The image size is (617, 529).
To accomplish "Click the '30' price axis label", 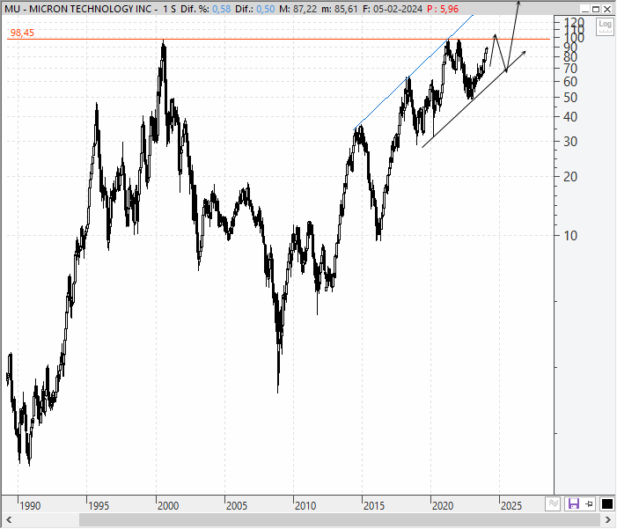I will (570, 142).
